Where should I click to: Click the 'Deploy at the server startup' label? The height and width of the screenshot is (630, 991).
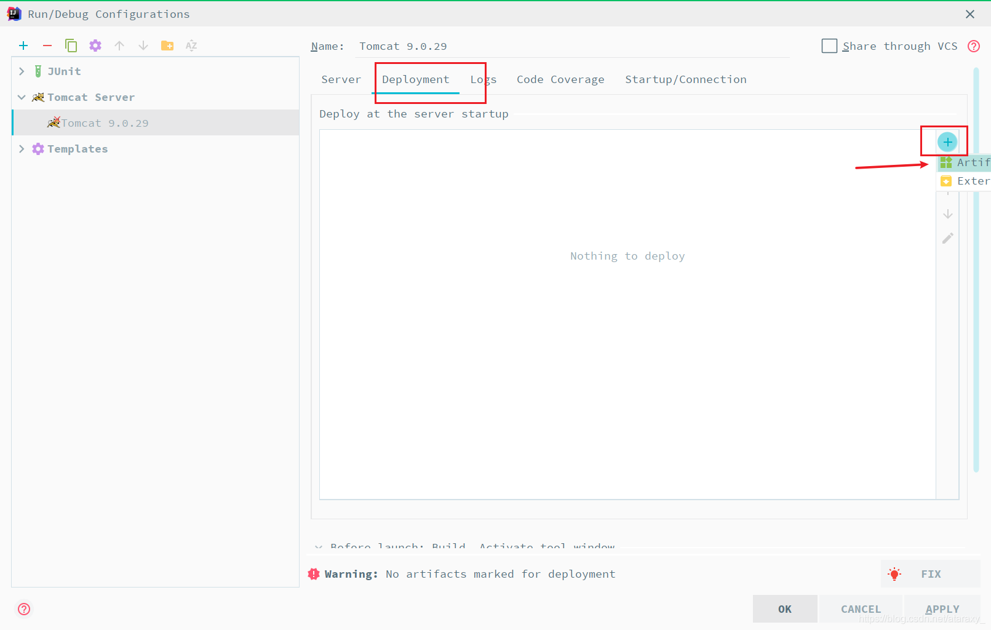tap(414, 114)
